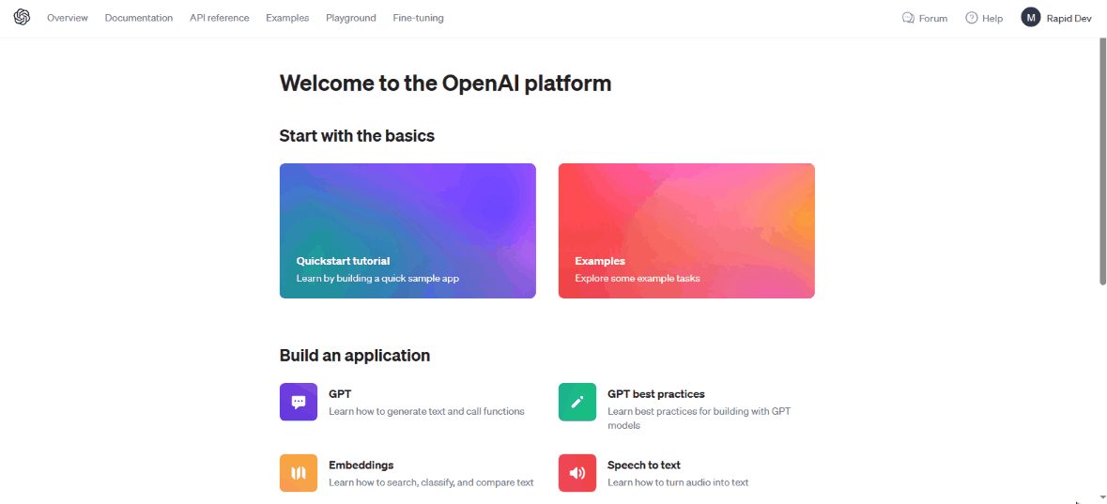Click the OpenAI logo icon
Viewport: 1107px width, 504px height.
22,18
